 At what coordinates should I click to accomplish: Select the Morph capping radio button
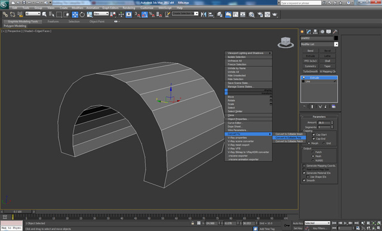point(309,143)
